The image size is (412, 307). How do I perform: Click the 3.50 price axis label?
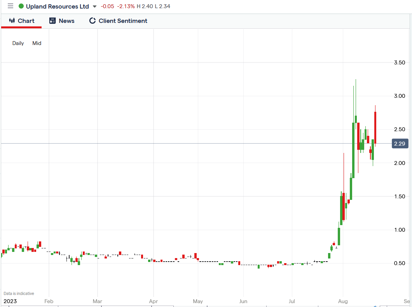click(400, 62)
